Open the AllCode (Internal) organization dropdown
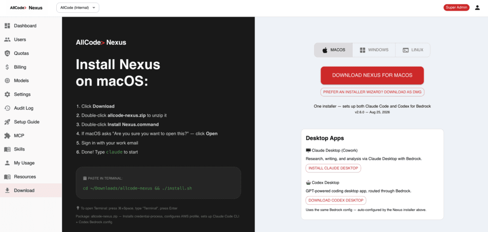 tap(78, 8)
